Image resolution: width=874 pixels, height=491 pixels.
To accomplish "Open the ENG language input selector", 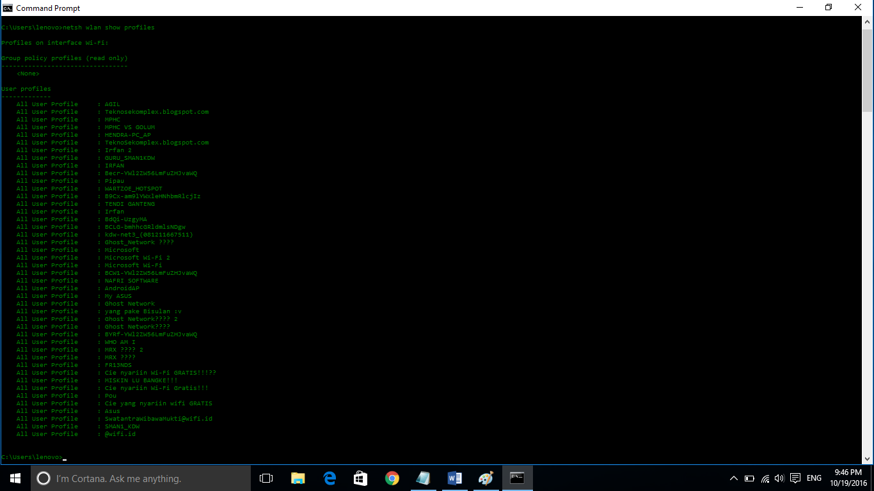I will (x=813, y=478).
